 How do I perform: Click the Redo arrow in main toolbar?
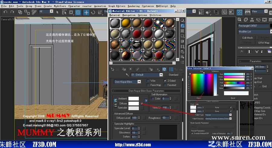(x=12, y=12)
